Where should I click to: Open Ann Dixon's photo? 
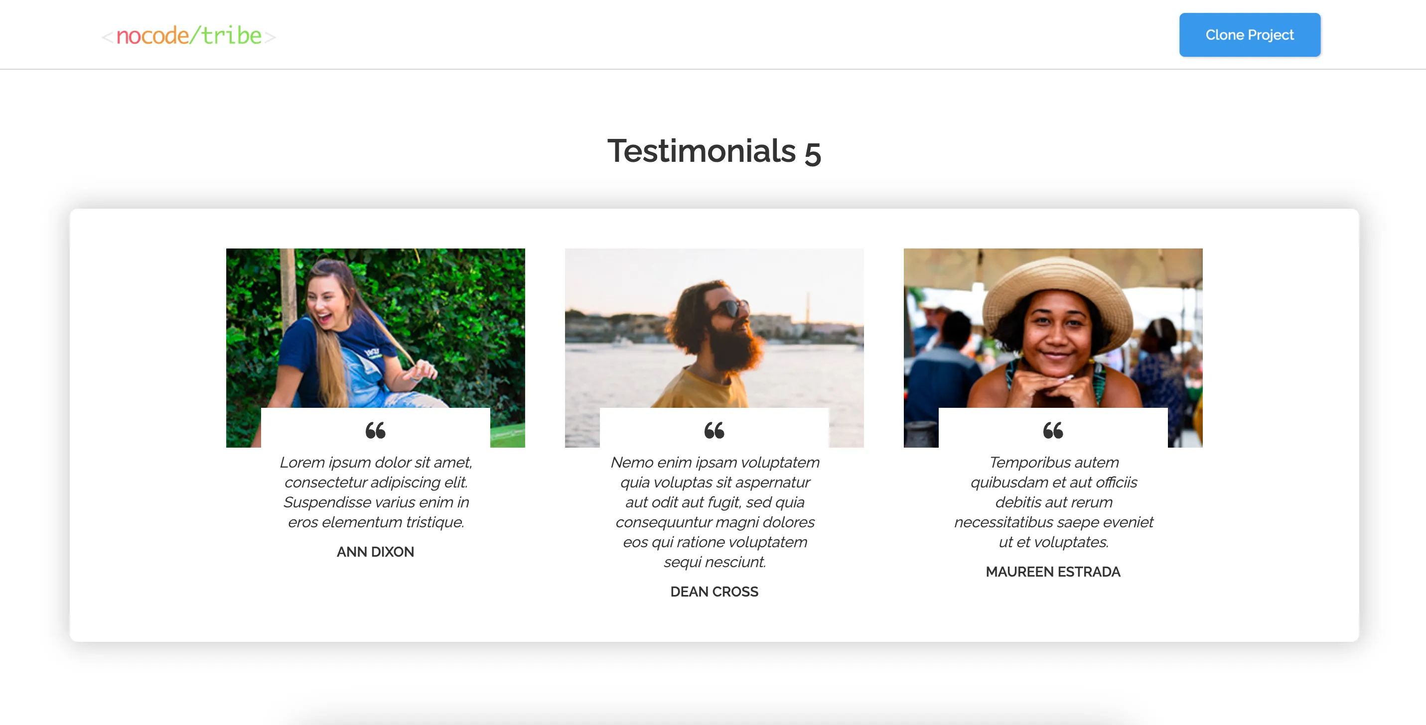(x=375, y=327)
